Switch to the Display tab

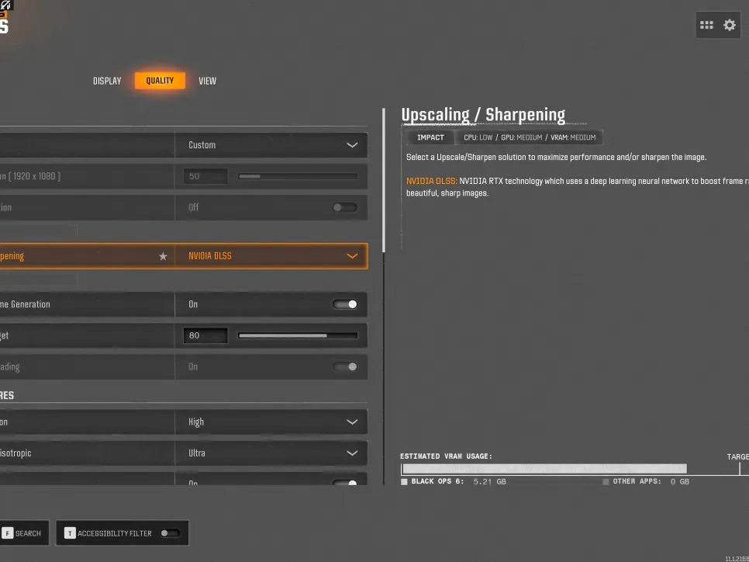coord(107,81)
